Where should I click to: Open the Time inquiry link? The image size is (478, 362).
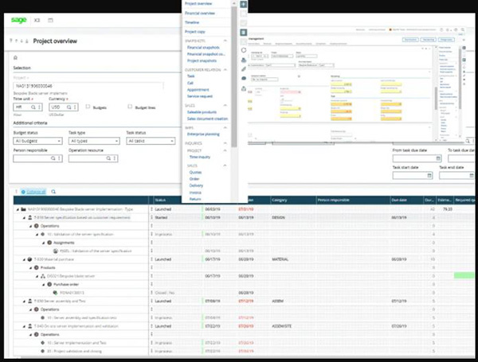point(200,157)
